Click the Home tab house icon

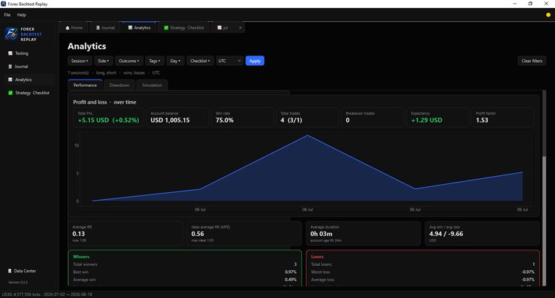pyautogui.click(x=68, y=28)
